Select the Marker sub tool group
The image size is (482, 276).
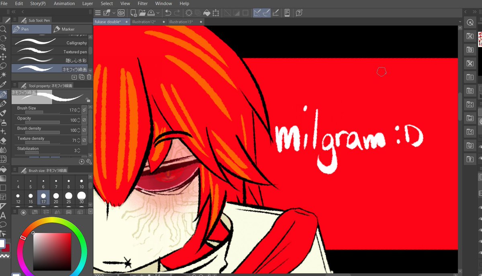coord(72,29)
